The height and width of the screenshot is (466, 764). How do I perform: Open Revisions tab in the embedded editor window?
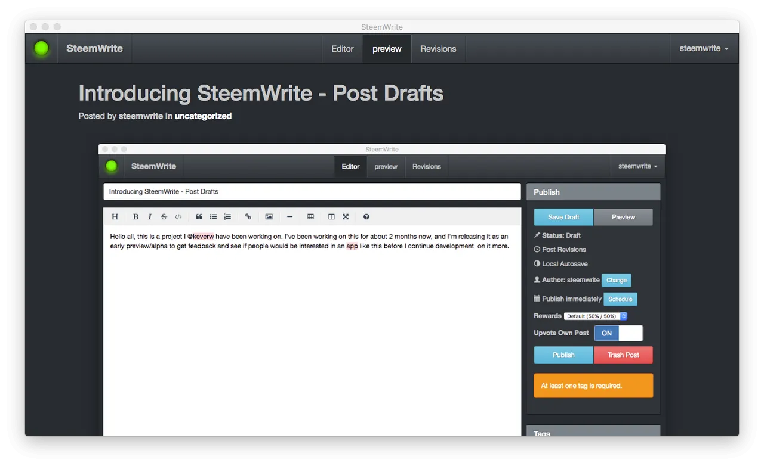tap(427, 166)
